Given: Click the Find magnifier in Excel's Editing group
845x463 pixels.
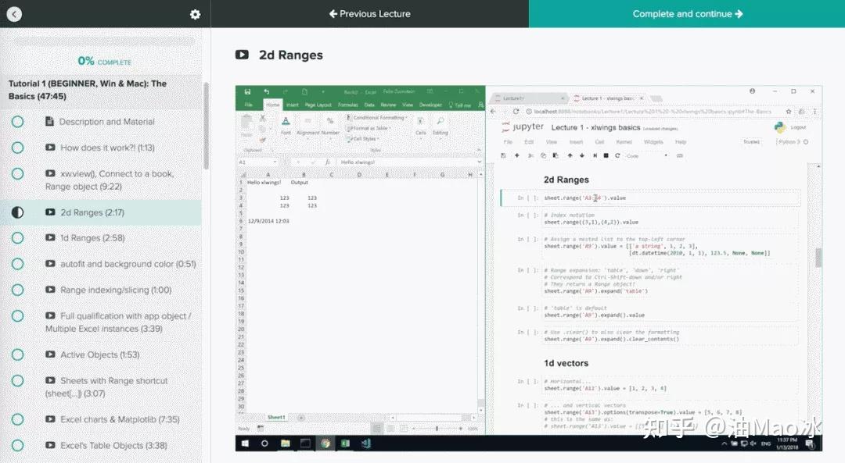Looking at the screenshot, I should (440, 121).
